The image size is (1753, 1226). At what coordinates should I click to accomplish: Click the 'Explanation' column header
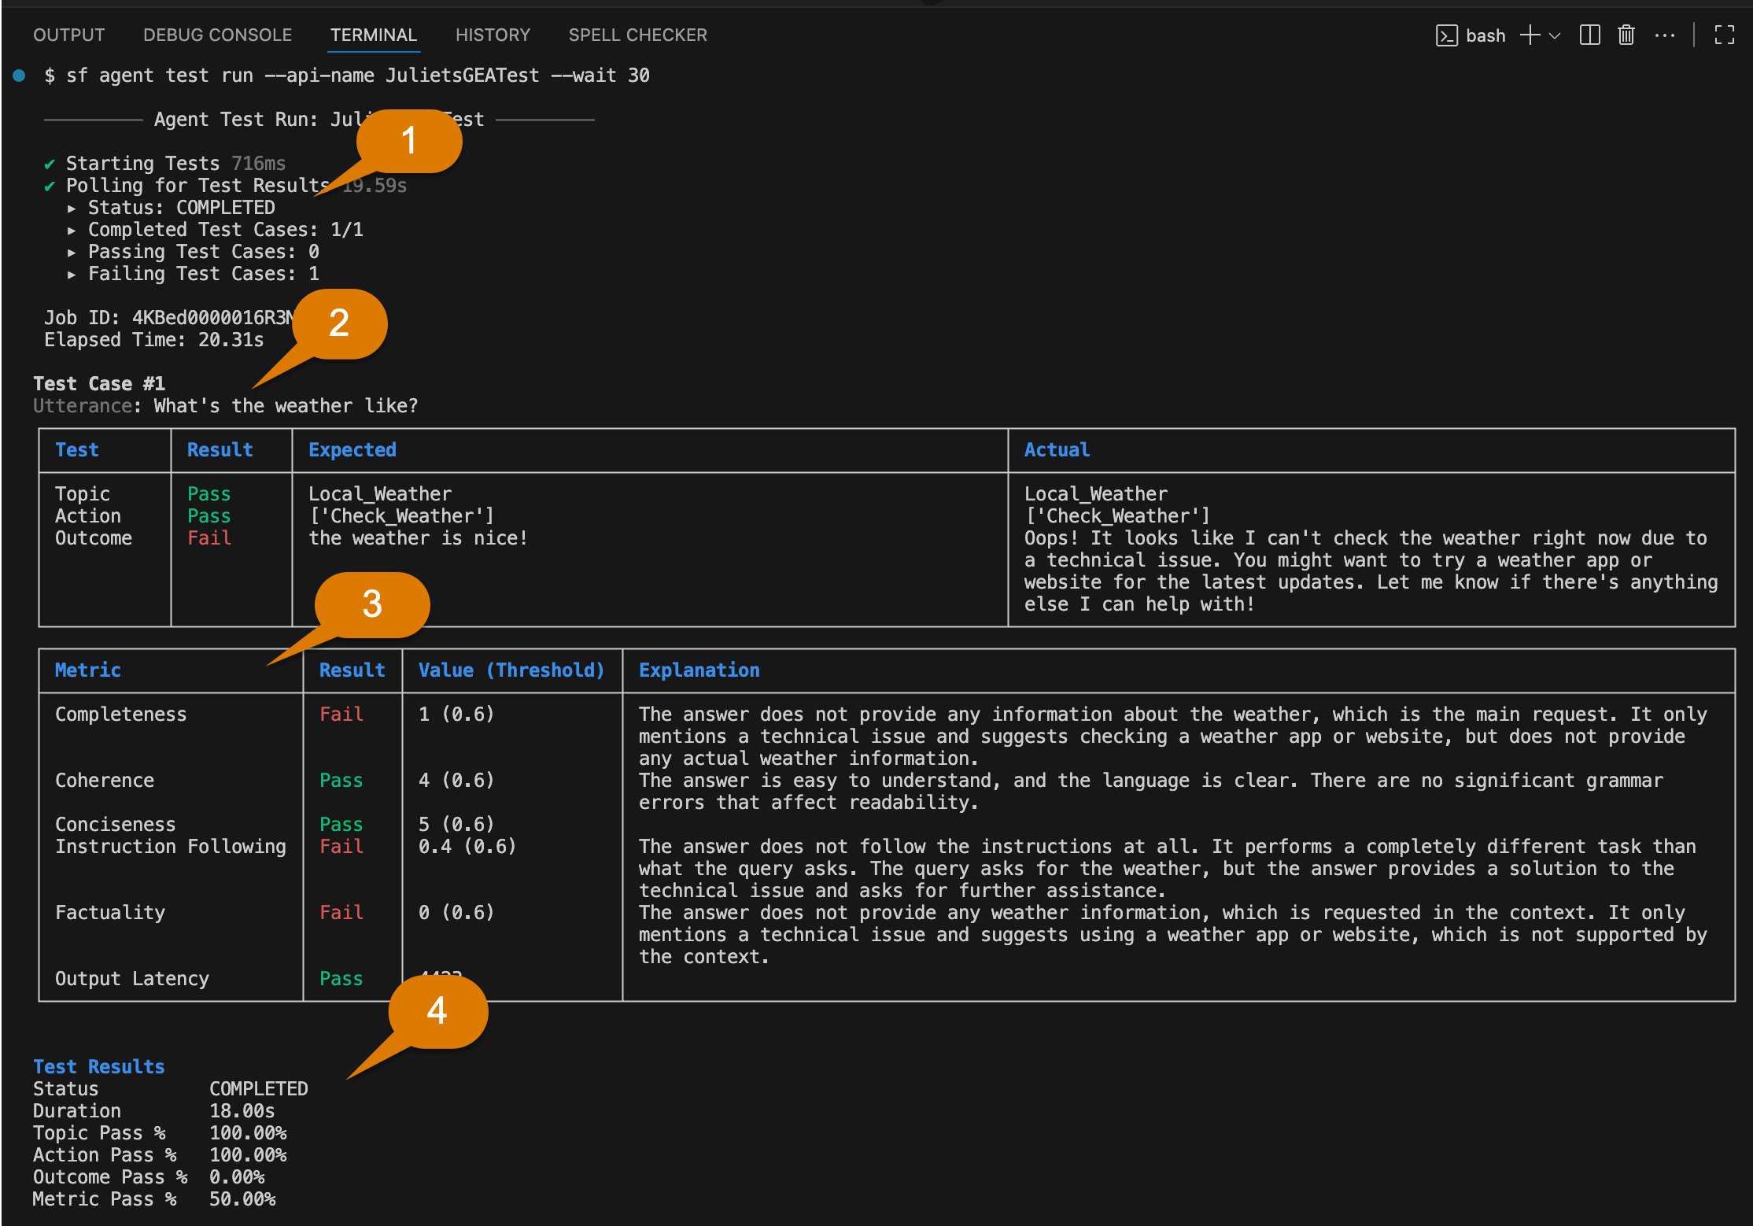[x=699, y=670]
